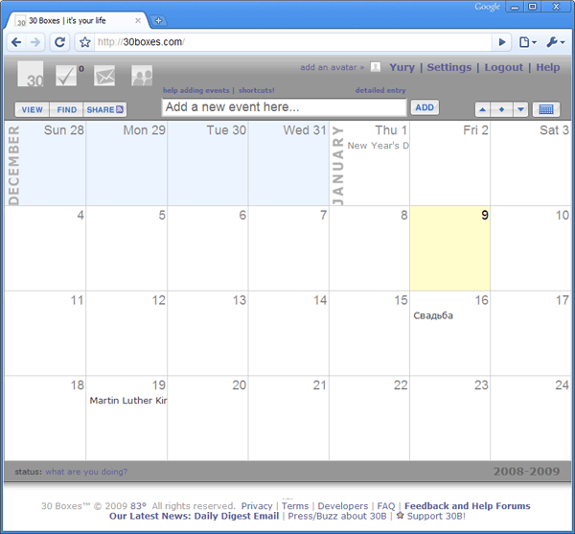Maximize the browser window

533,7
